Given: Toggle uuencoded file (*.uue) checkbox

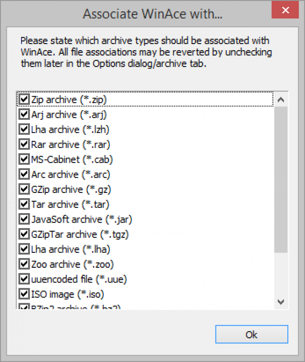Looking at the screenshot, I should click(x=24, y=279).
